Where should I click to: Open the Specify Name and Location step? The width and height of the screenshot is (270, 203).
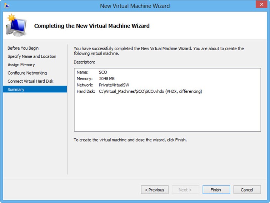[x=32, y=56]
